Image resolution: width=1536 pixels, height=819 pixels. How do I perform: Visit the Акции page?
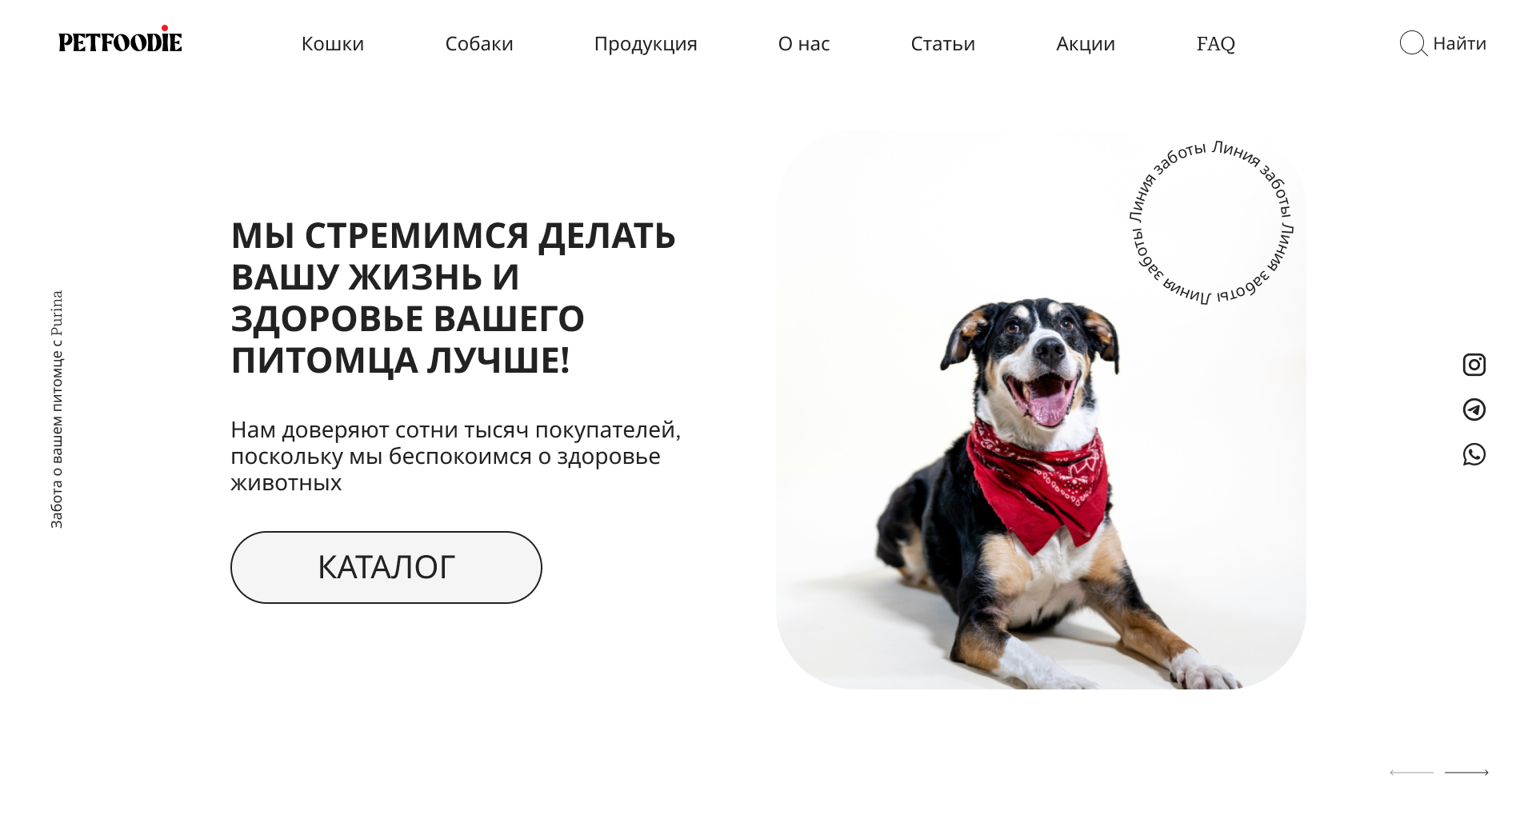[1086, 44]
